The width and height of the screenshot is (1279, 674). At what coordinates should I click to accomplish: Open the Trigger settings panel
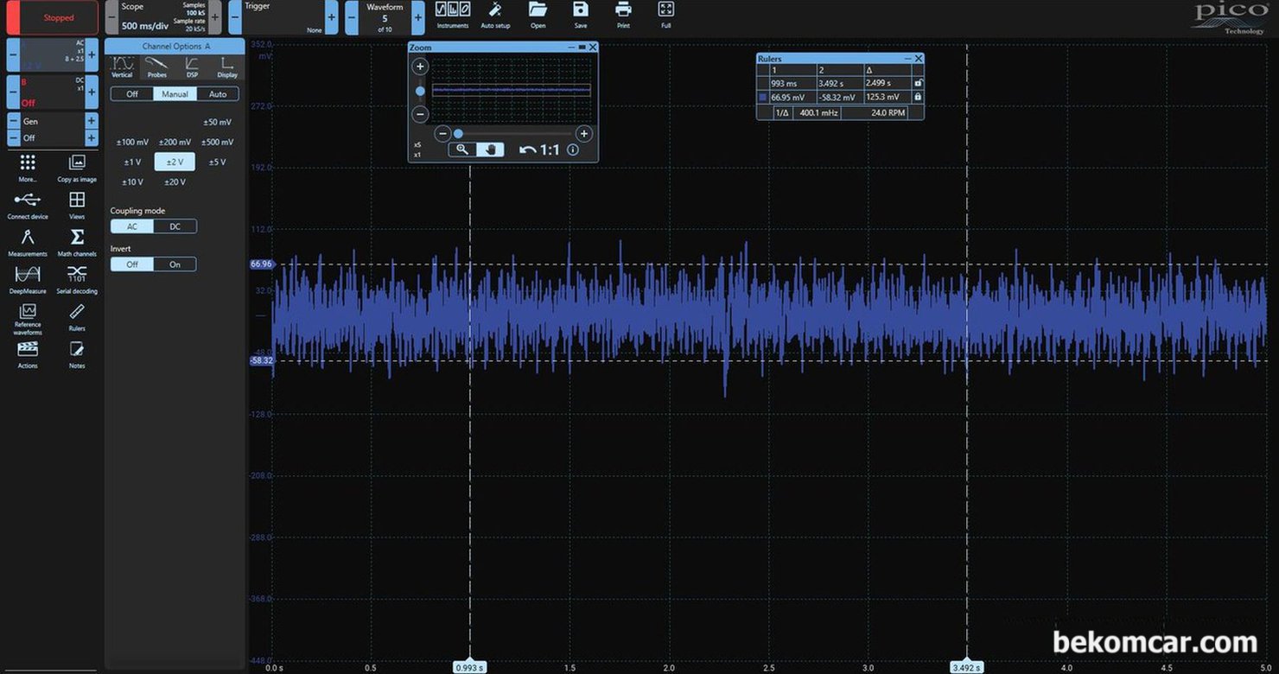(283, 17)
